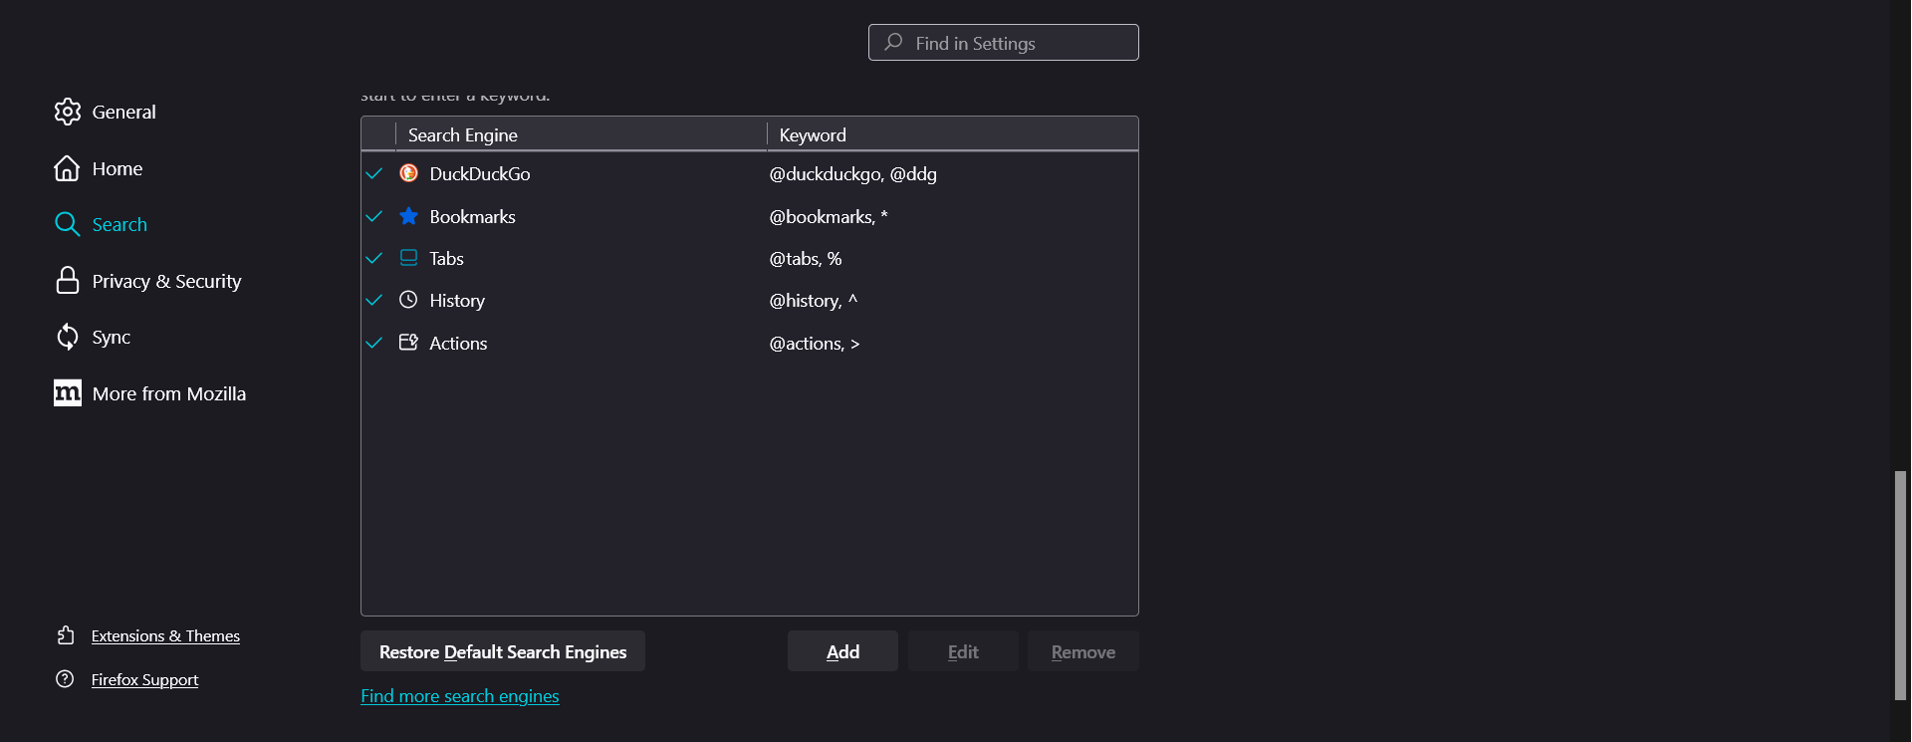Click Restore Default Search Engines button
The height and width of the screenshot is (742, 1912).
[502, 651]
